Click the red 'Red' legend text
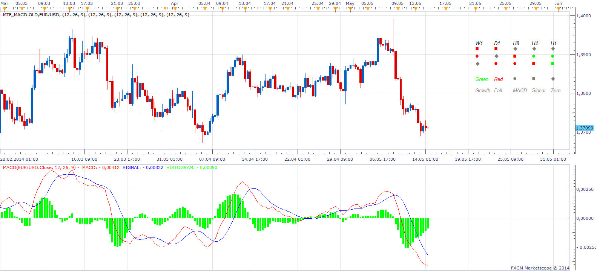 (x=499, y=79)
